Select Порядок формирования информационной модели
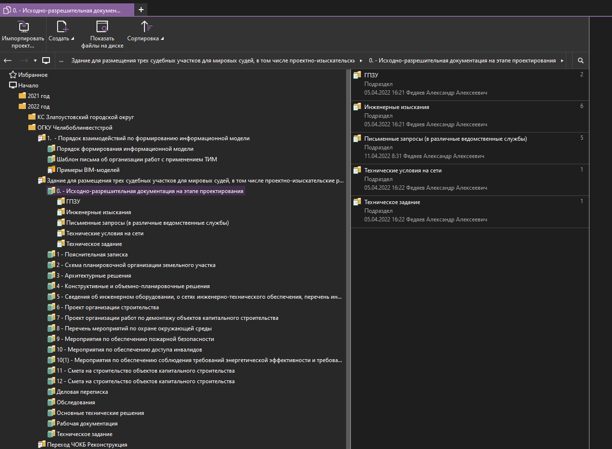This screenshot has width=612, height=449. tap(125, 149)
